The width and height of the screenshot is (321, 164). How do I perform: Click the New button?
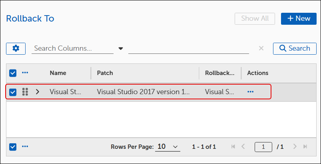click(299, 19)
